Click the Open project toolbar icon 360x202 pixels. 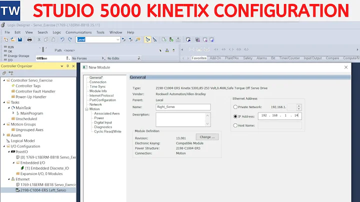pyautogui.click(x=13, y=39)
